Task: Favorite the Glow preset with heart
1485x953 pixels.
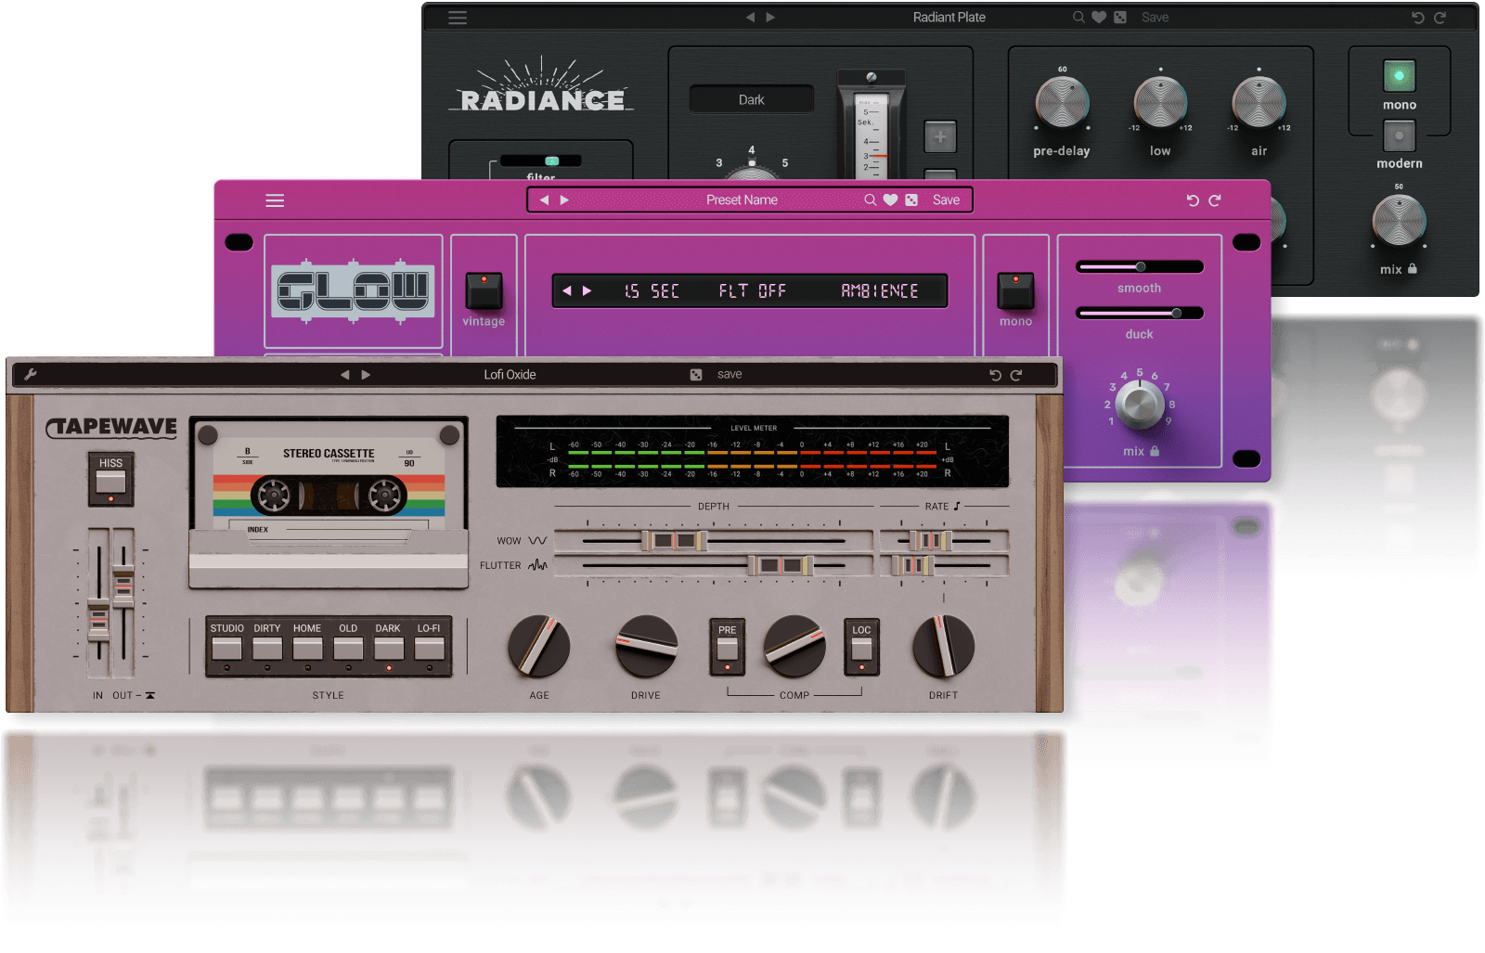Action: pos(890,200)
